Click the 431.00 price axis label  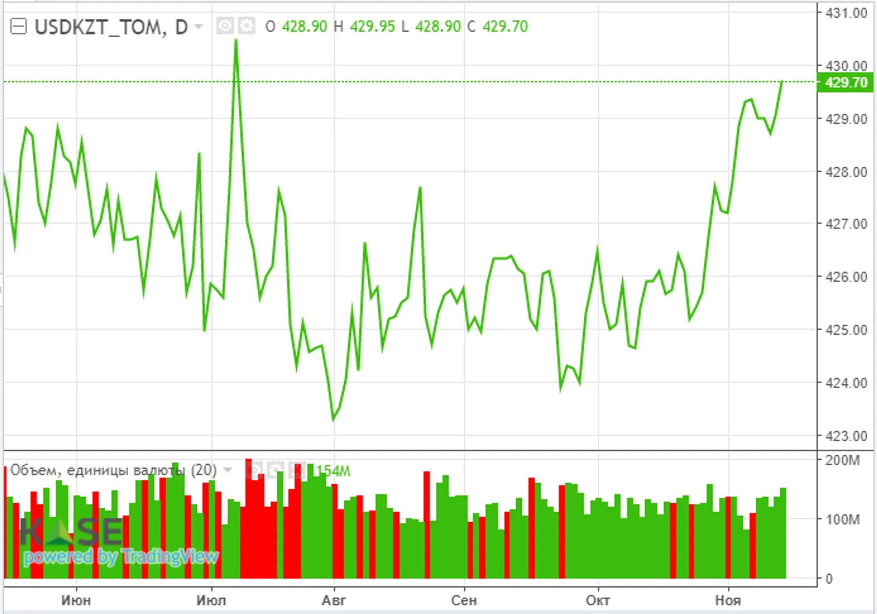coord(846,13)
